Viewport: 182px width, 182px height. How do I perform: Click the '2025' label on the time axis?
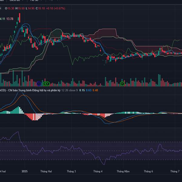[x=25, y=171]
